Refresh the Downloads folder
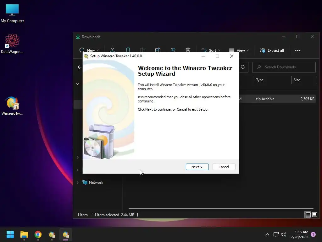Screen dimensions: 322x242 (243, 67)
